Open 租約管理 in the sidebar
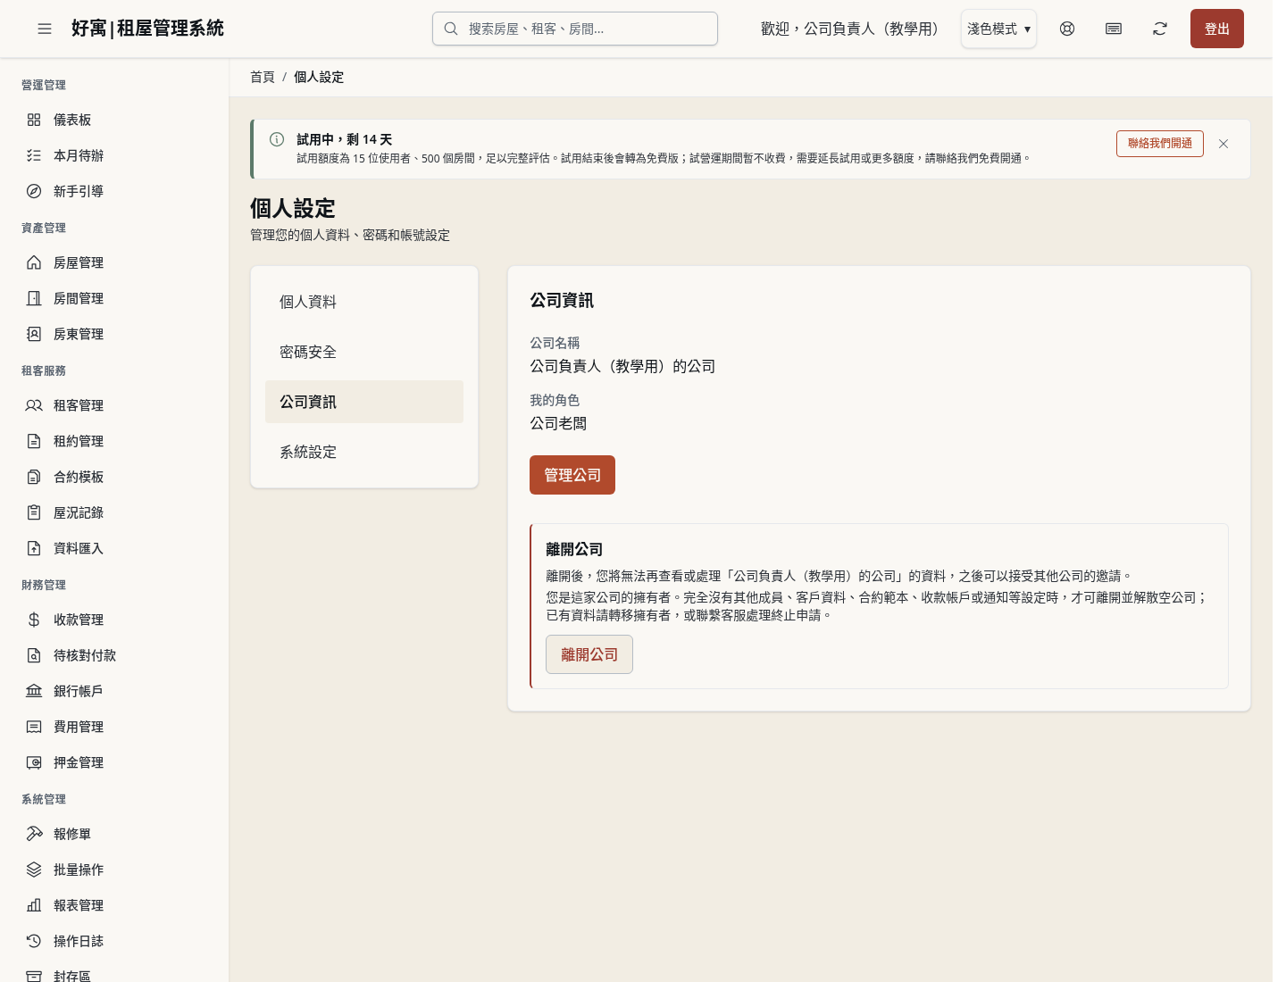The width and height of the screenshot is (1286, 982). point(114,441)
